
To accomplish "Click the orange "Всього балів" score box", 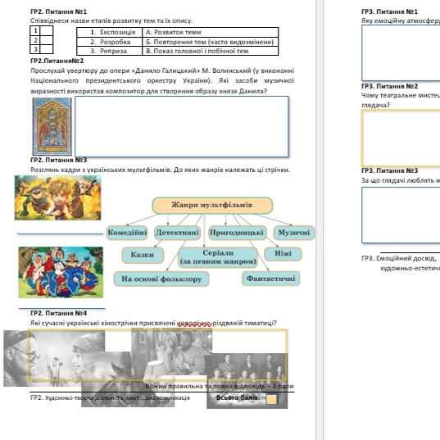I will coord(271,399).
